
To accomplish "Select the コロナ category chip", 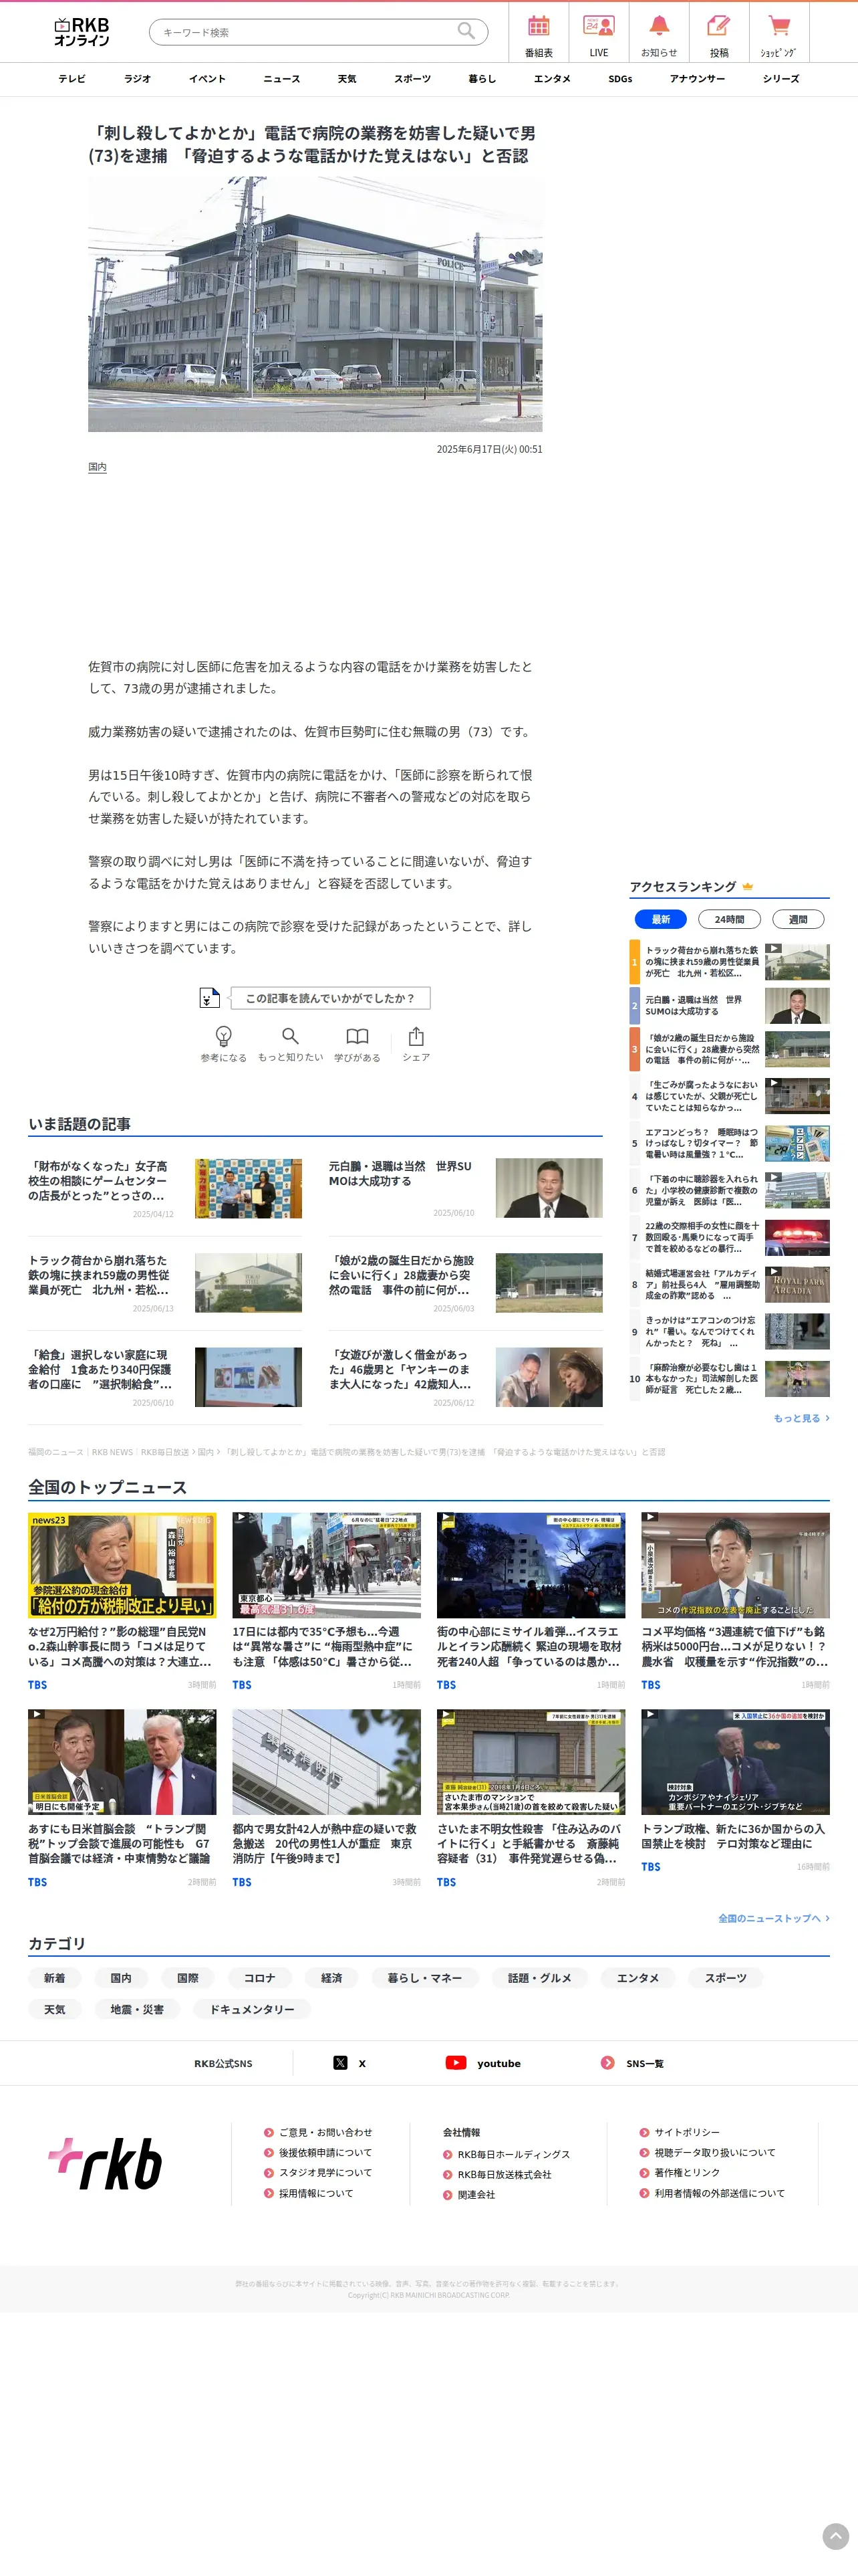I will coord(260,1978).
